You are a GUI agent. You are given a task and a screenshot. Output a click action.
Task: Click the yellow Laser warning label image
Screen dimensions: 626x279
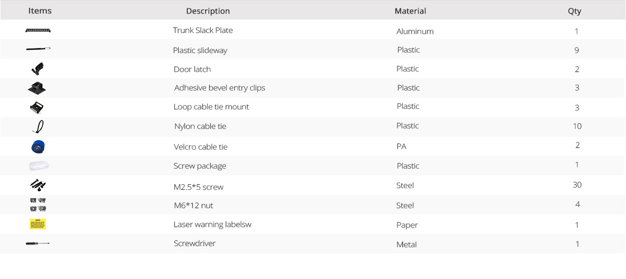38,224
